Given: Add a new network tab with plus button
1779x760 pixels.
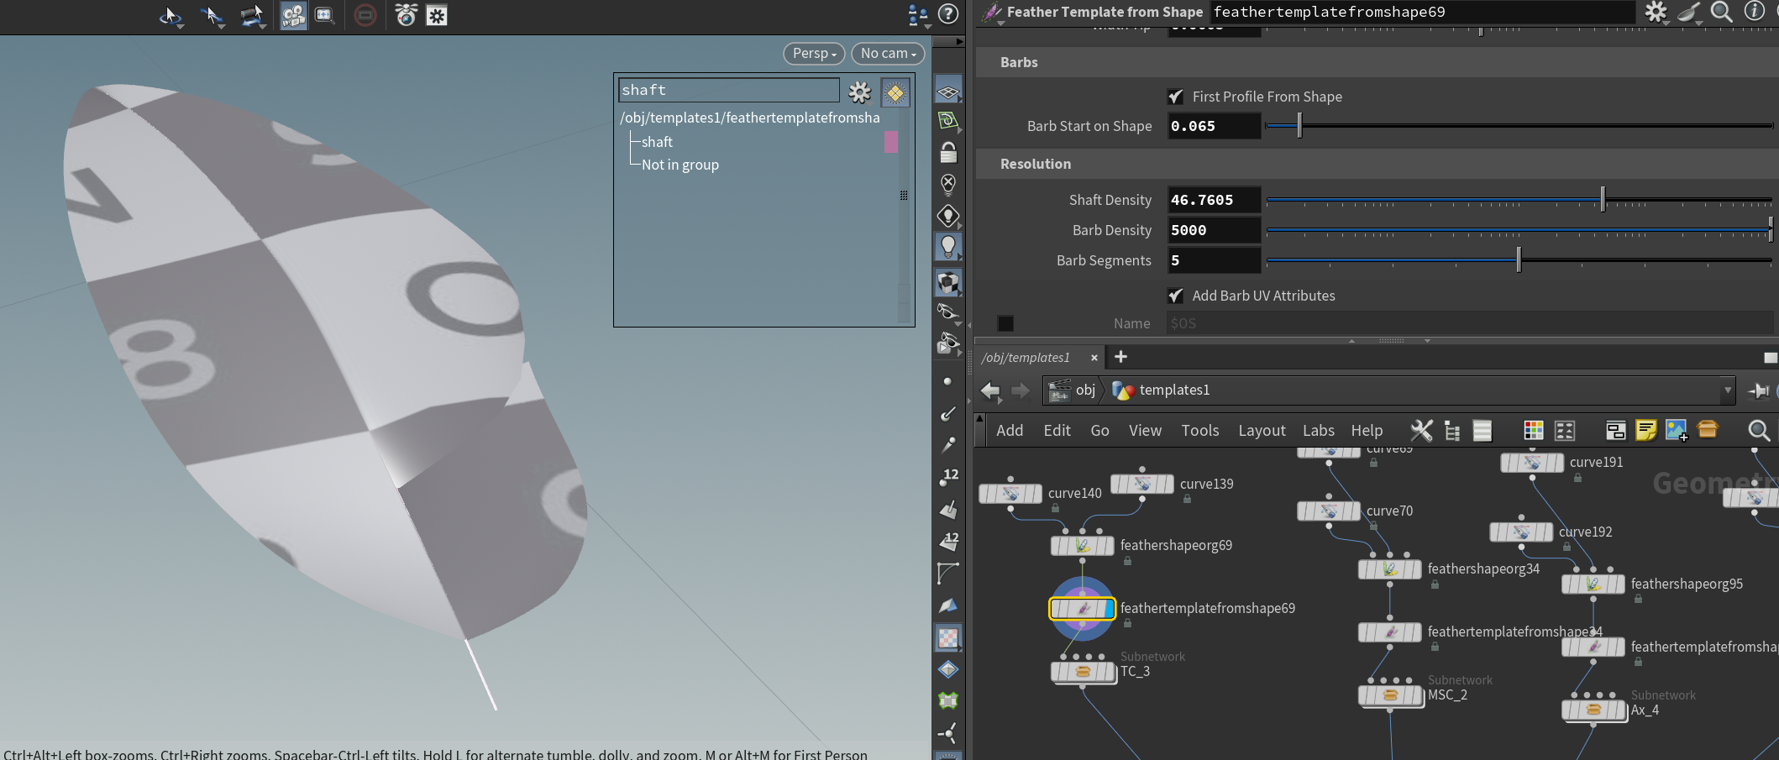Looking at the screenshot, I should click(1120, 357).
